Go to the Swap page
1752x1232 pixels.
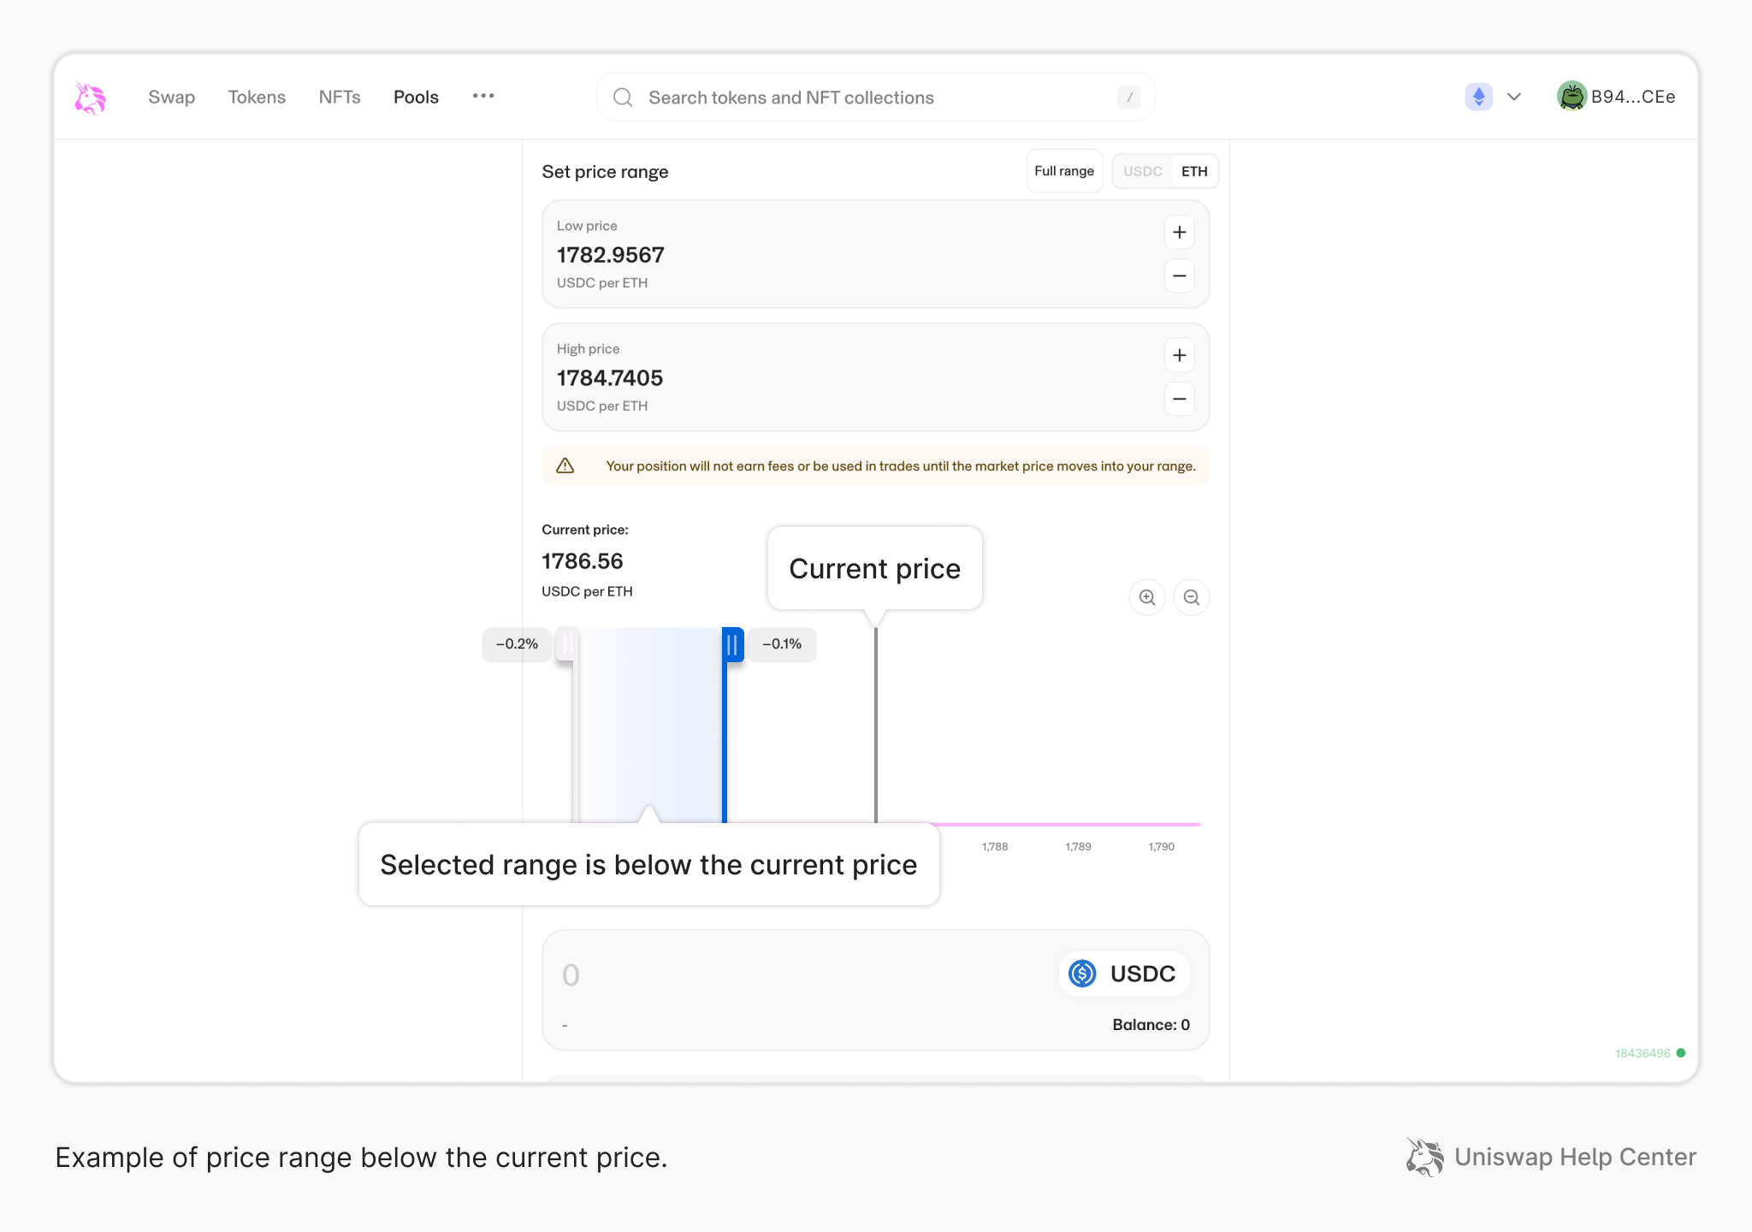pyautogui.click(x=171, y=97)
